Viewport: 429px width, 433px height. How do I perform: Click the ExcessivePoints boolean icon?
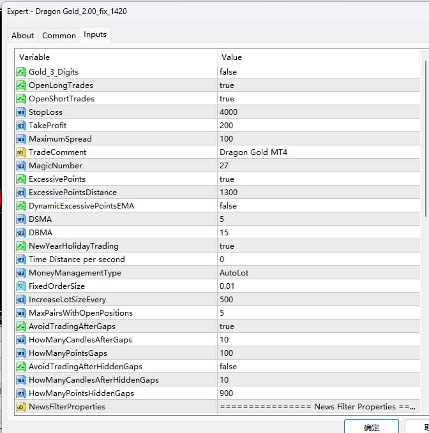[x=21, y=179]
